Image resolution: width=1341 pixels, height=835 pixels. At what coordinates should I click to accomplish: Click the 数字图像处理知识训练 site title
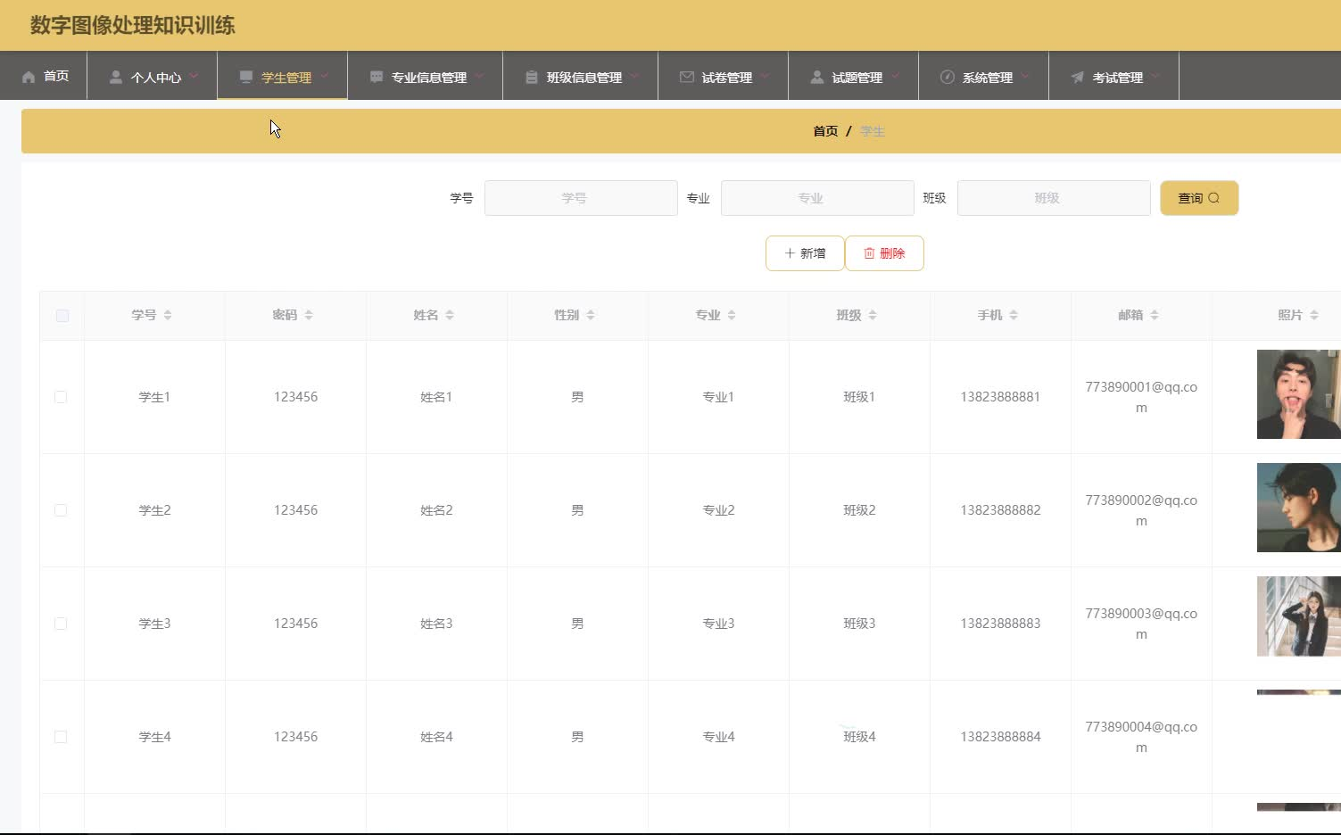[x=132, y=25]
